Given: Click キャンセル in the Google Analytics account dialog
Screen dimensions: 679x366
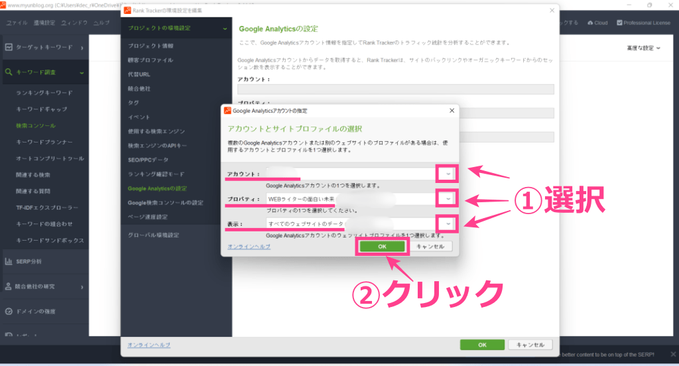Looking at the screenshot, I should [430, 247].
